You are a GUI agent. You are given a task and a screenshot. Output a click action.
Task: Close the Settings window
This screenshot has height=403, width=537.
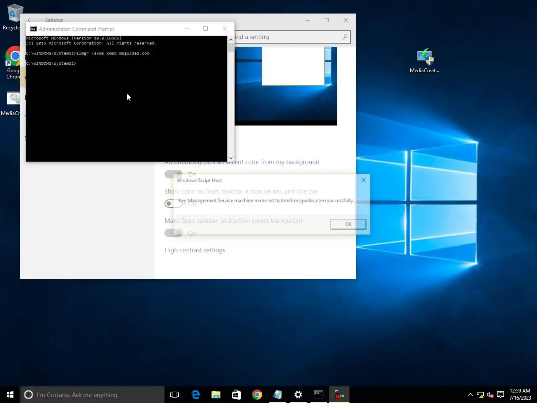click(346, 20)
